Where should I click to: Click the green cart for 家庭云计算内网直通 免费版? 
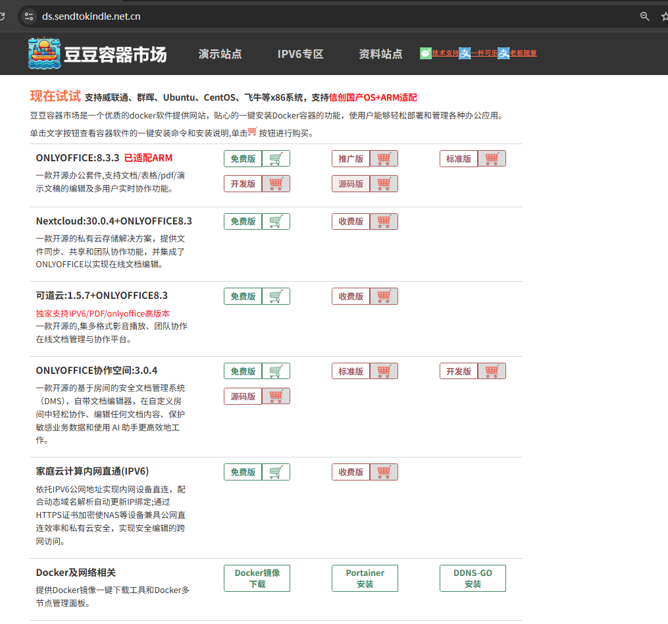click(x=276, y=472)
